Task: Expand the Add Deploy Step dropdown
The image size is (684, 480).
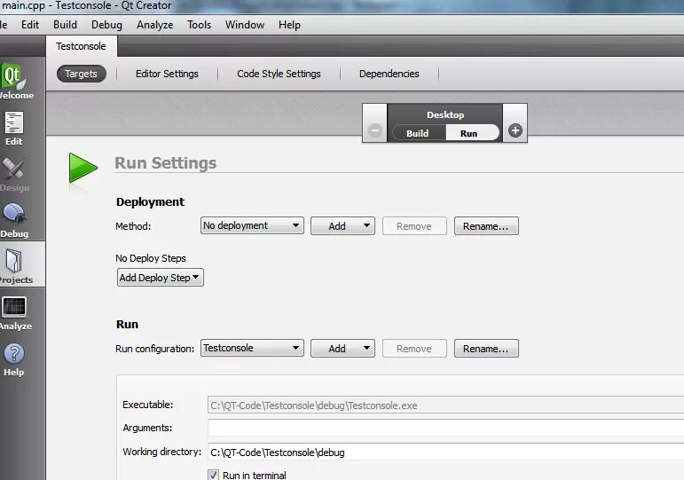Action: pyautogui.click(x=161, y=278)
